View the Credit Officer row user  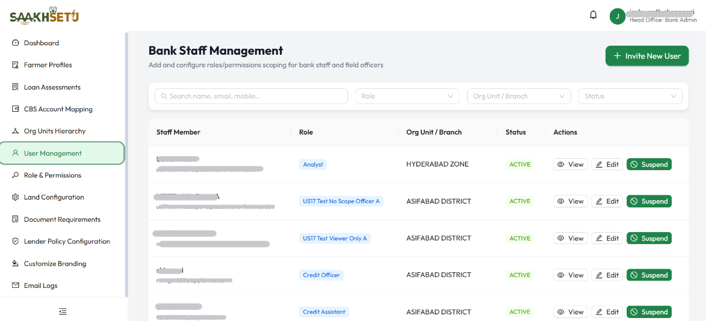(x=571, y=275)
